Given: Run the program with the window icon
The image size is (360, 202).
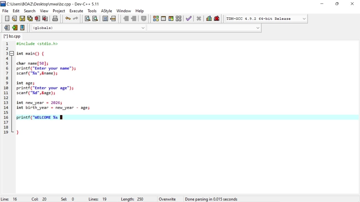Looking at the screenshot, I should click(163, 19).
